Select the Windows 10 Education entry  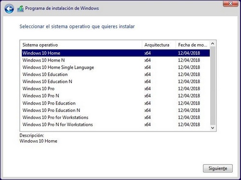[x=116, y=74]
